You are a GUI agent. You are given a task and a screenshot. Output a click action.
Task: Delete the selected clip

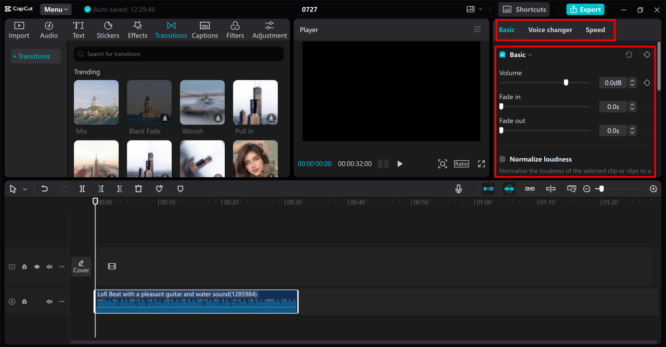pyautogui.click(x=138, y=189)
